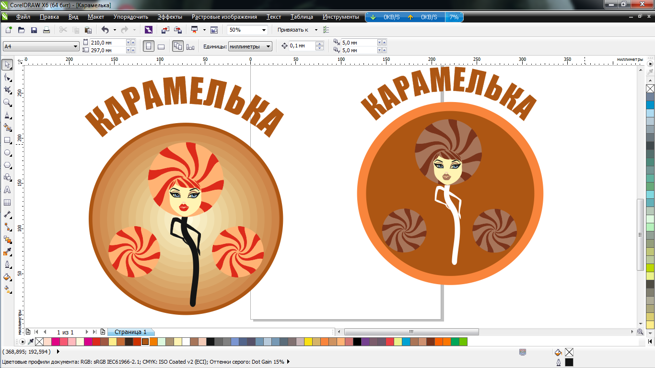
Task: Open the document palette flyout arrow
Action: coord(22,342)
